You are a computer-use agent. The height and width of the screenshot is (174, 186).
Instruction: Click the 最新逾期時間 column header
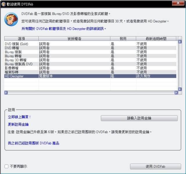[156, 38]
